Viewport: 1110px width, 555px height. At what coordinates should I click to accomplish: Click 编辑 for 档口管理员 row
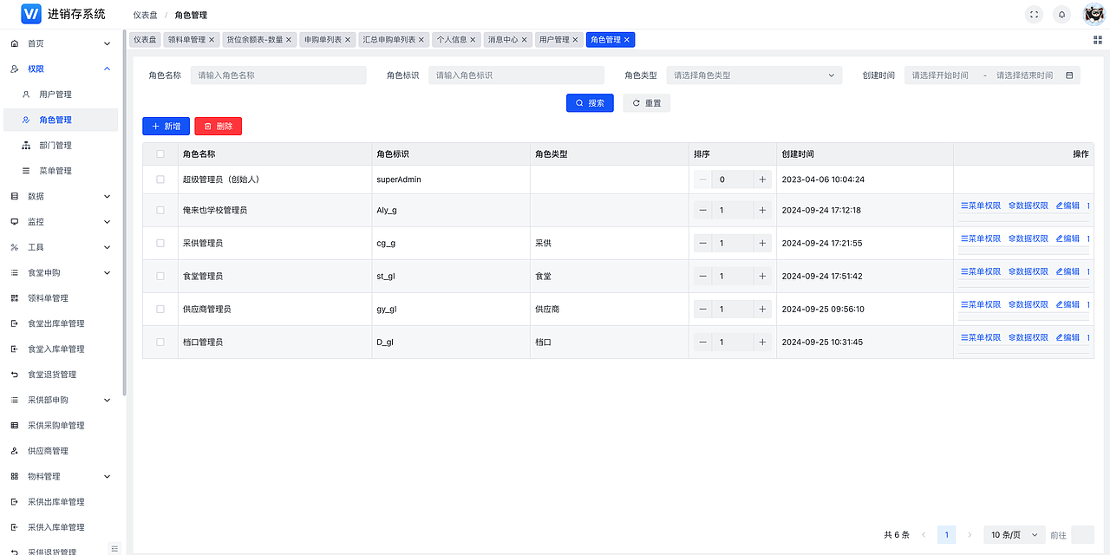[1068, 337]
